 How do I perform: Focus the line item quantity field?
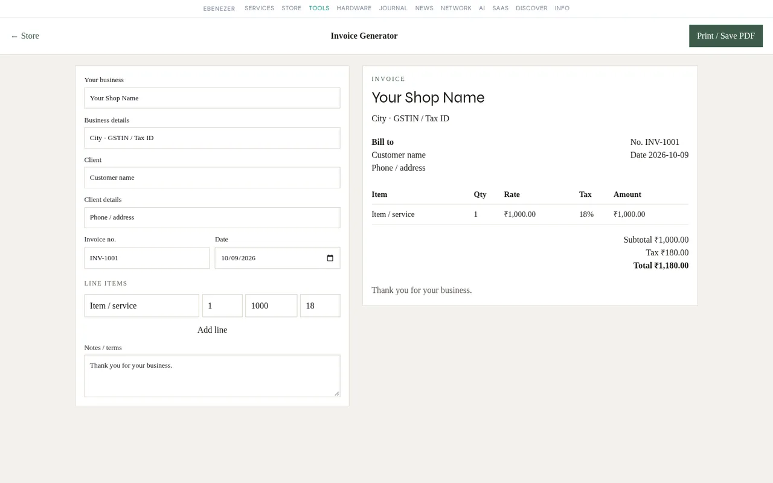pyautogui.click(x=222, y=305)
